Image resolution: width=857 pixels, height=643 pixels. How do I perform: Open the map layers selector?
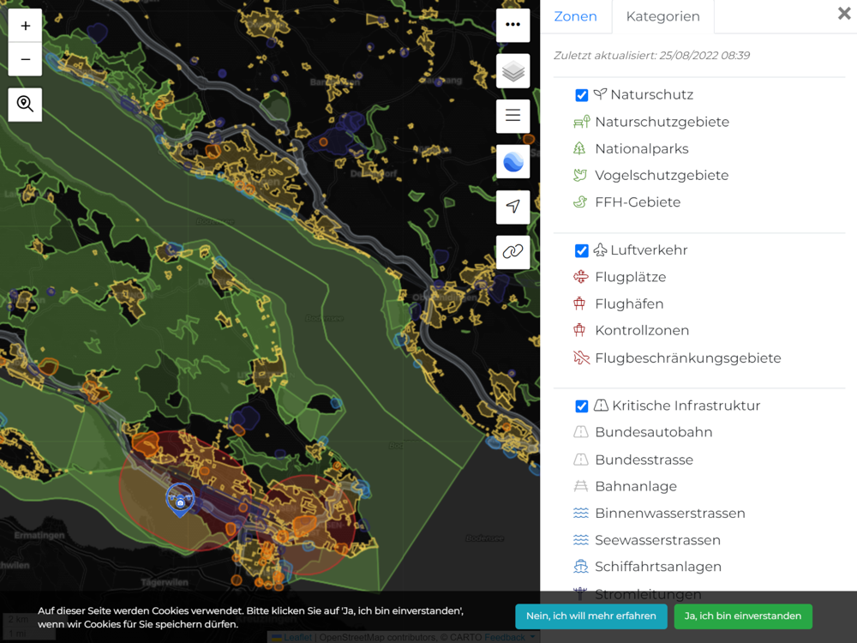pos(512,70)
